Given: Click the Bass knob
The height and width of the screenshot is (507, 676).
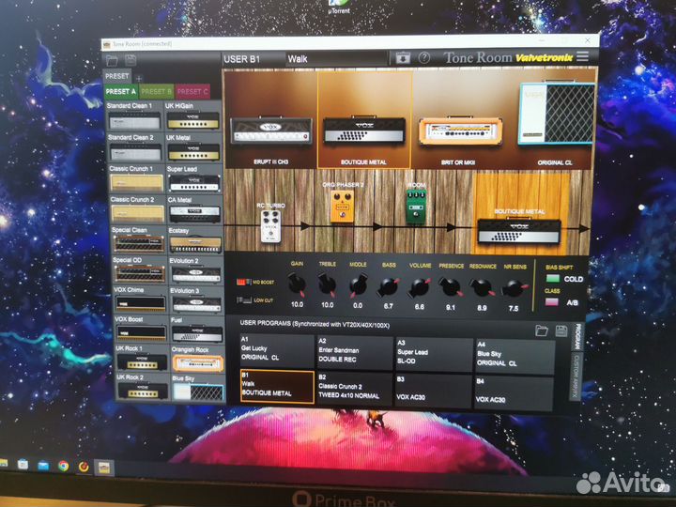Looking at the screenshot, I should pyautogui.click(x=388, y=287).
